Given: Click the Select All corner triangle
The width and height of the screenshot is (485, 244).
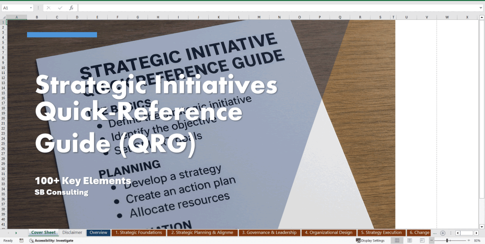Looking at the screenshot, I should tap(4, 17).
